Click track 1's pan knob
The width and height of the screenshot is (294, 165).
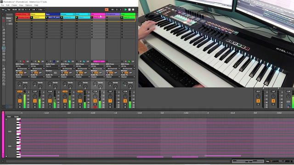(20, 96)
